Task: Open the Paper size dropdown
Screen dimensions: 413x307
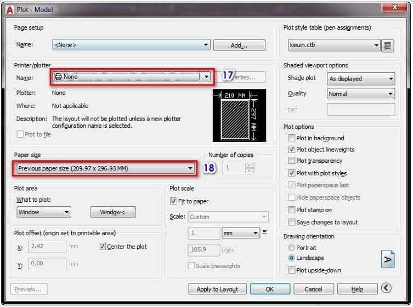Action: coord(105,168)
